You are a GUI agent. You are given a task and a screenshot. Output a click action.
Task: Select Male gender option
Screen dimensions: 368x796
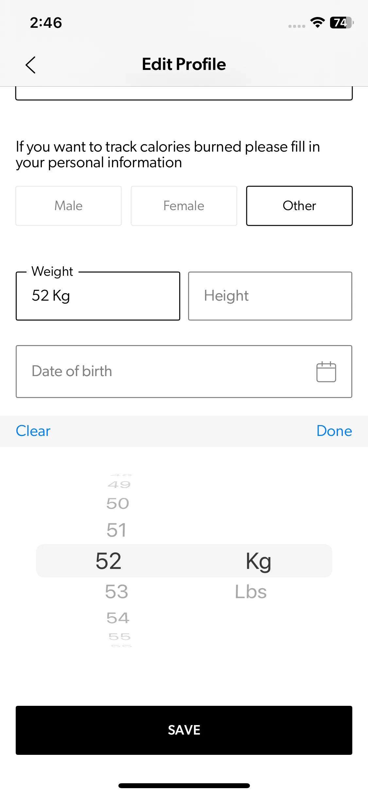coord(68,206)
